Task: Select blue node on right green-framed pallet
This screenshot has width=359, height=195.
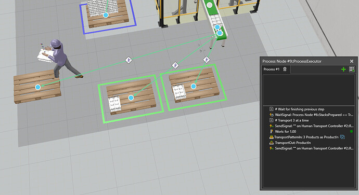Action: 194,86
